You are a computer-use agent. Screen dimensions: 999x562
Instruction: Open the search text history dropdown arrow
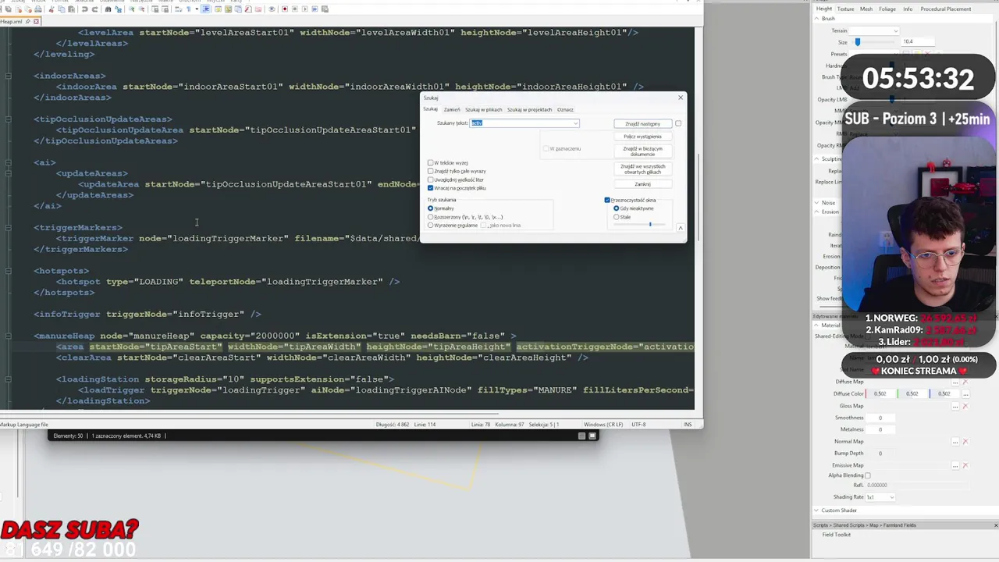click(576, 123)
